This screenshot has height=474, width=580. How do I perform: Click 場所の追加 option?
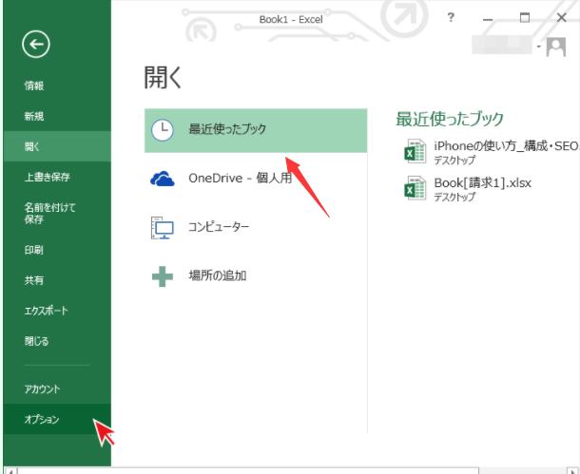pos(256,276)
